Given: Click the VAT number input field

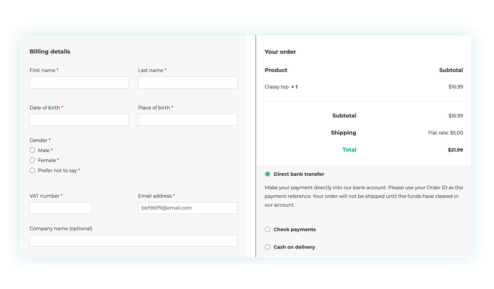Looking at the screenshot, I should (x=60, y=208).
